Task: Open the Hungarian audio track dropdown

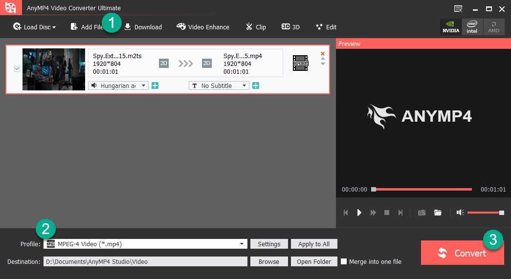Action: point(118,86)
